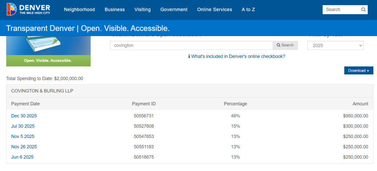Viewport: 377px width, 171px height.
Task: Click the info icon beside checkbook help link
Action: (x=189, y=56)
